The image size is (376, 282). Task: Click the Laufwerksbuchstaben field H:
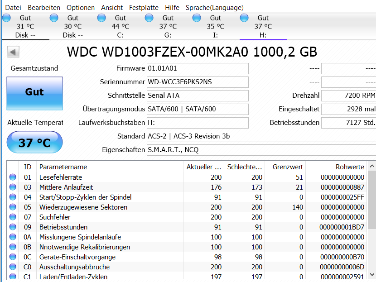tap(198, 123)
